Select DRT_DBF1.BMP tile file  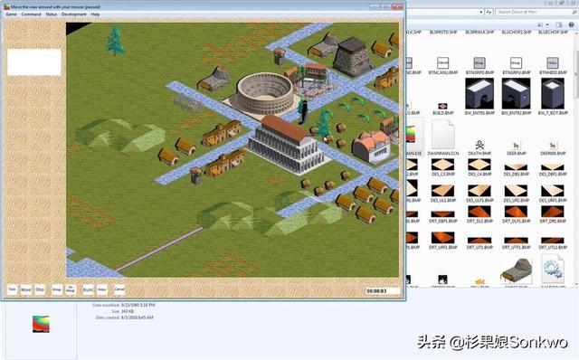tap(442, 217)
